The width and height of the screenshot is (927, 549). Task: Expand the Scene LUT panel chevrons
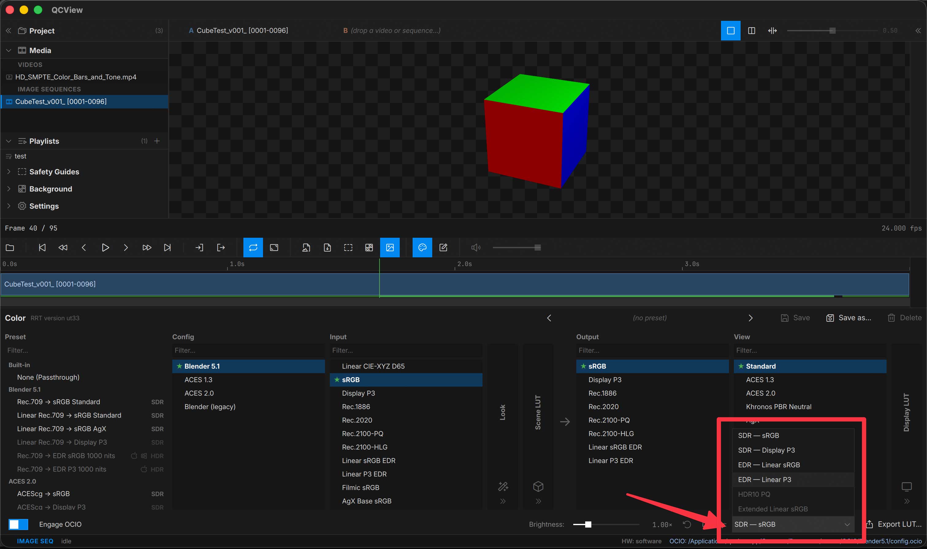click(x=538, y=501)
